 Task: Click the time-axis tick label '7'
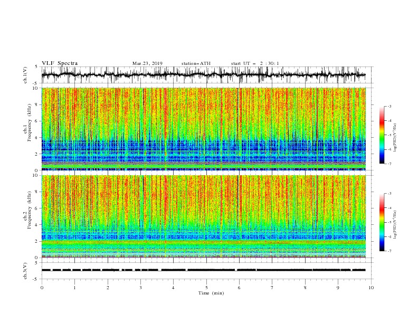[272, 288]
